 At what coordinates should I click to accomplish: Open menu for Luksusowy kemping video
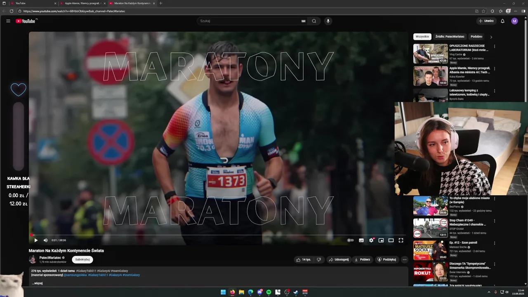494,91
